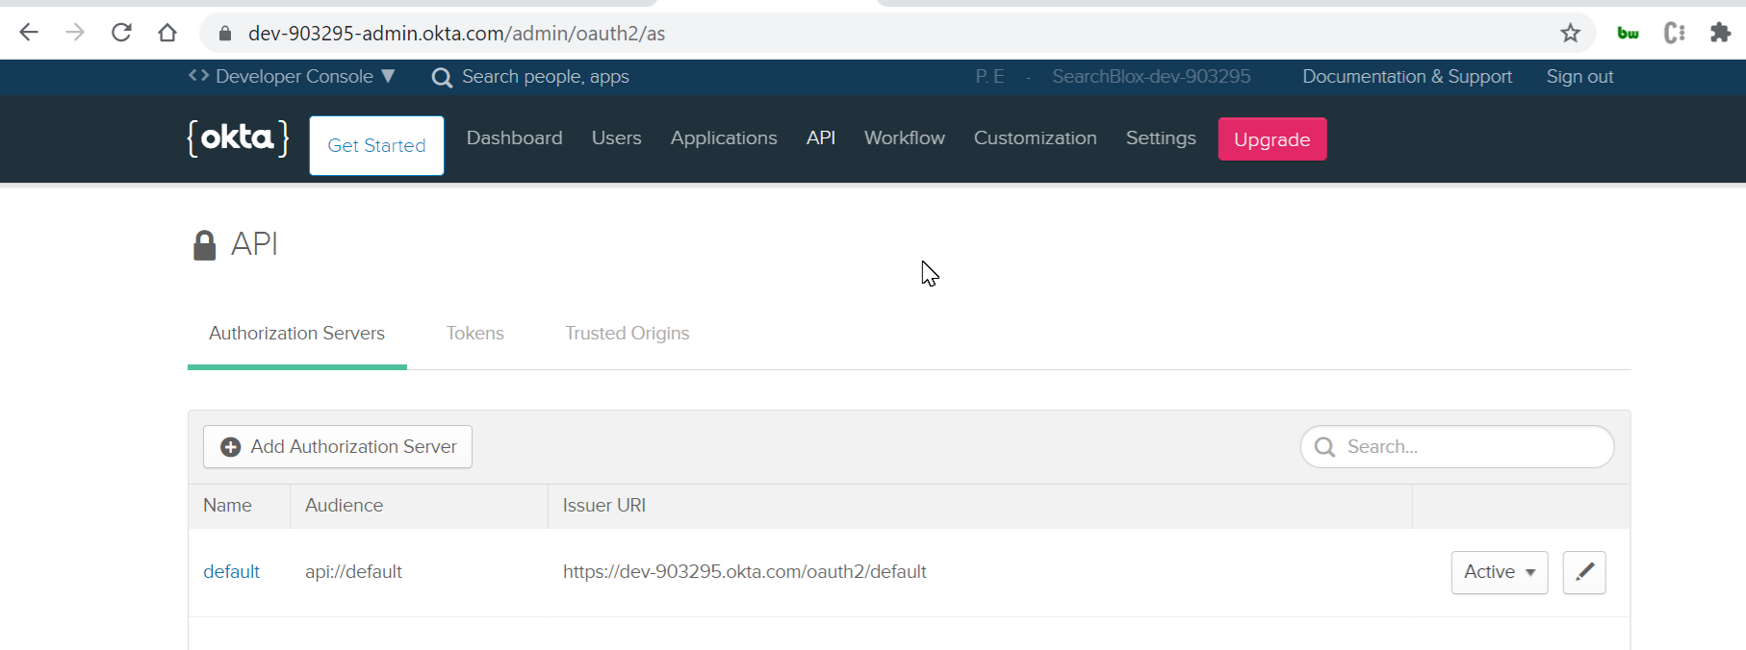1746x650 pixels.
Task: Select the Authorization Servers tab
Action: click(x=297, y=334)
